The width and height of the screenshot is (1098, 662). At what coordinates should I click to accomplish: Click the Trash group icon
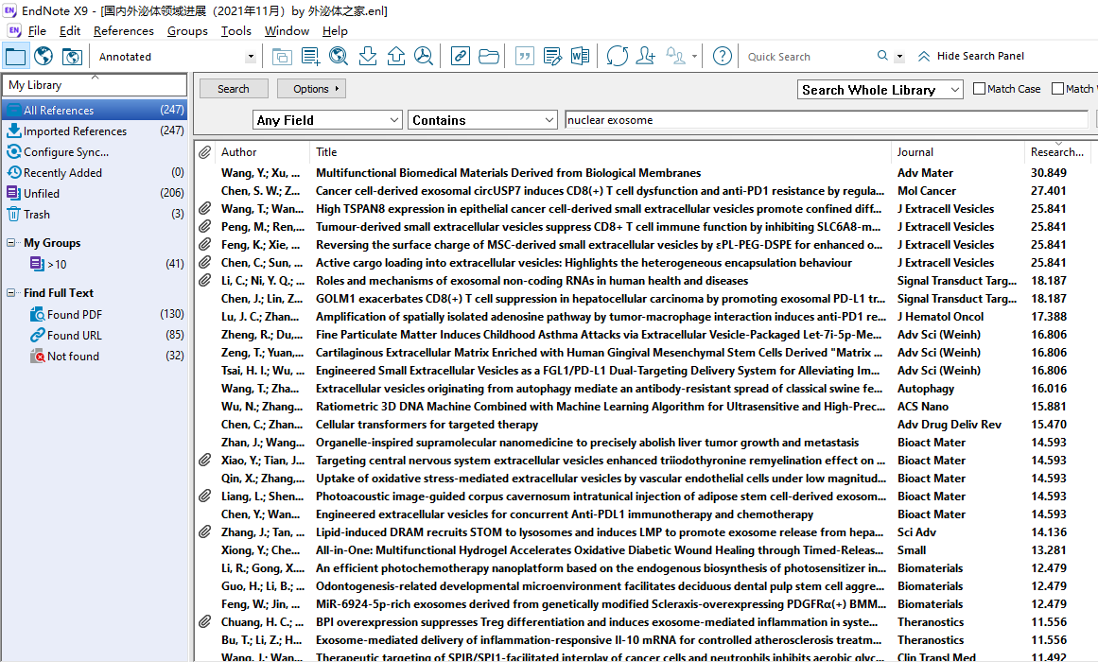(14, 214)
